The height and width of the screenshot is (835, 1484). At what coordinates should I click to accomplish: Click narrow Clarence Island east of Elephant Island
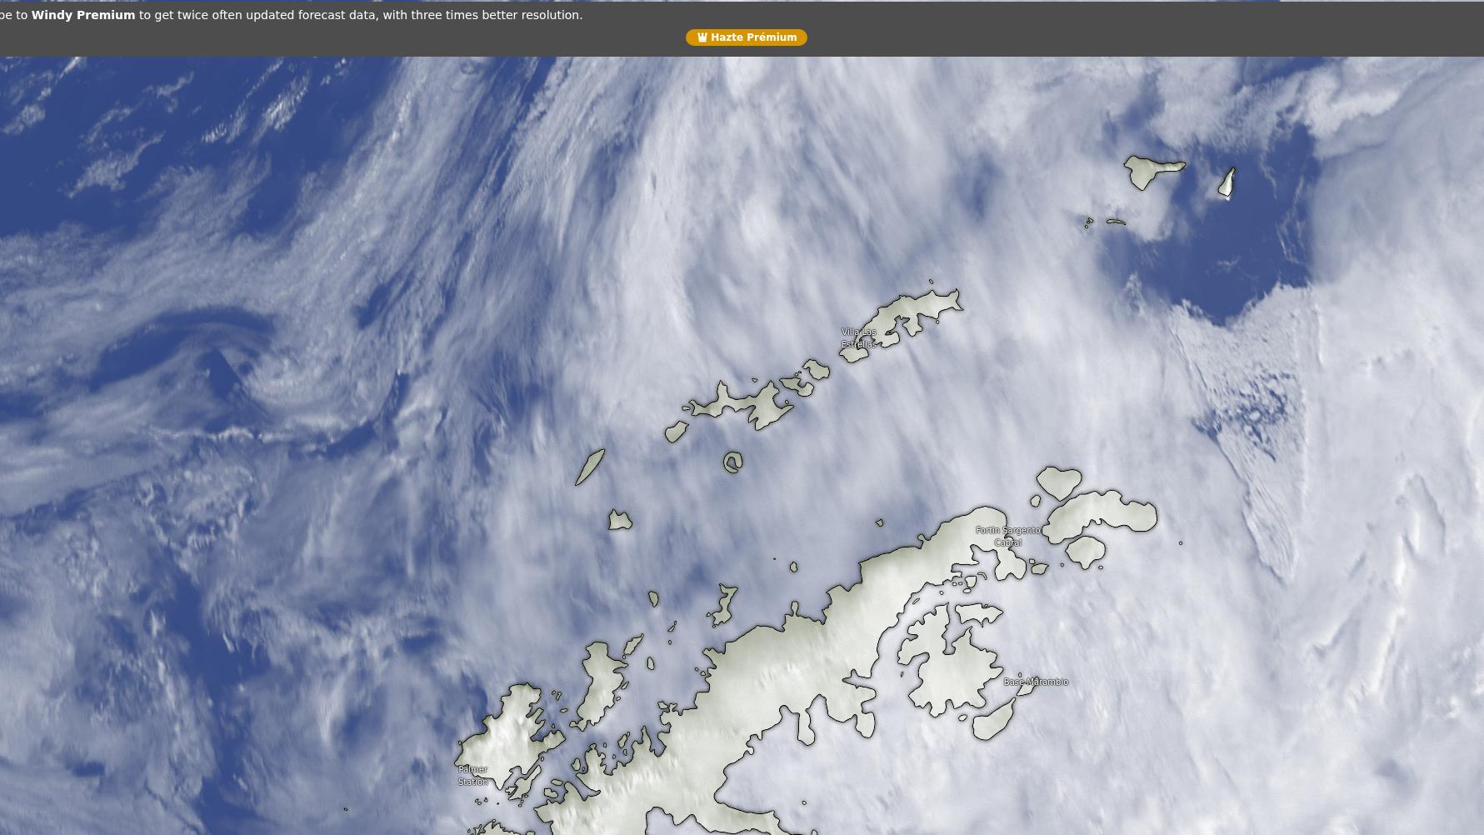(1227, 182)
